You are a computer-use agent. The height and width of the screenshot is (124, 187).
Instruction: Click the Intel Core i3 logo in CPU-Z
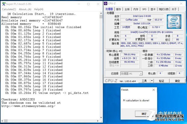pyautogui.click(x=174, y=22)
